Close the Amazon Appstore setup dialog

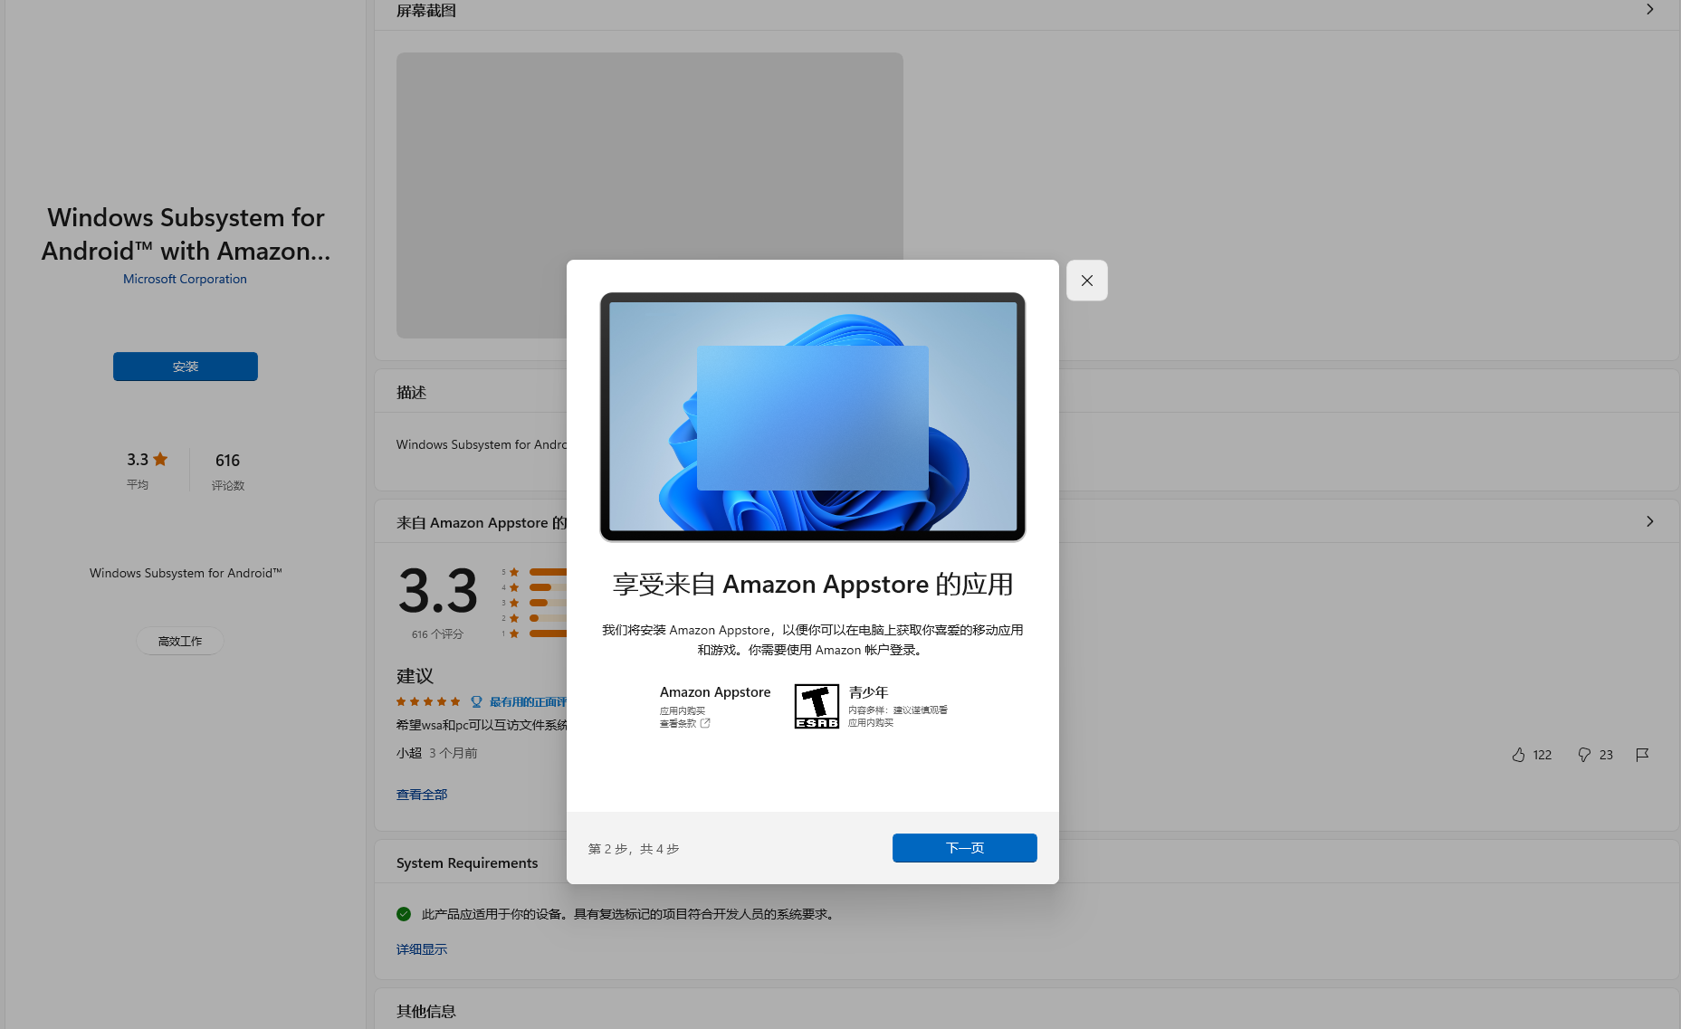(x=1086, y=281)
